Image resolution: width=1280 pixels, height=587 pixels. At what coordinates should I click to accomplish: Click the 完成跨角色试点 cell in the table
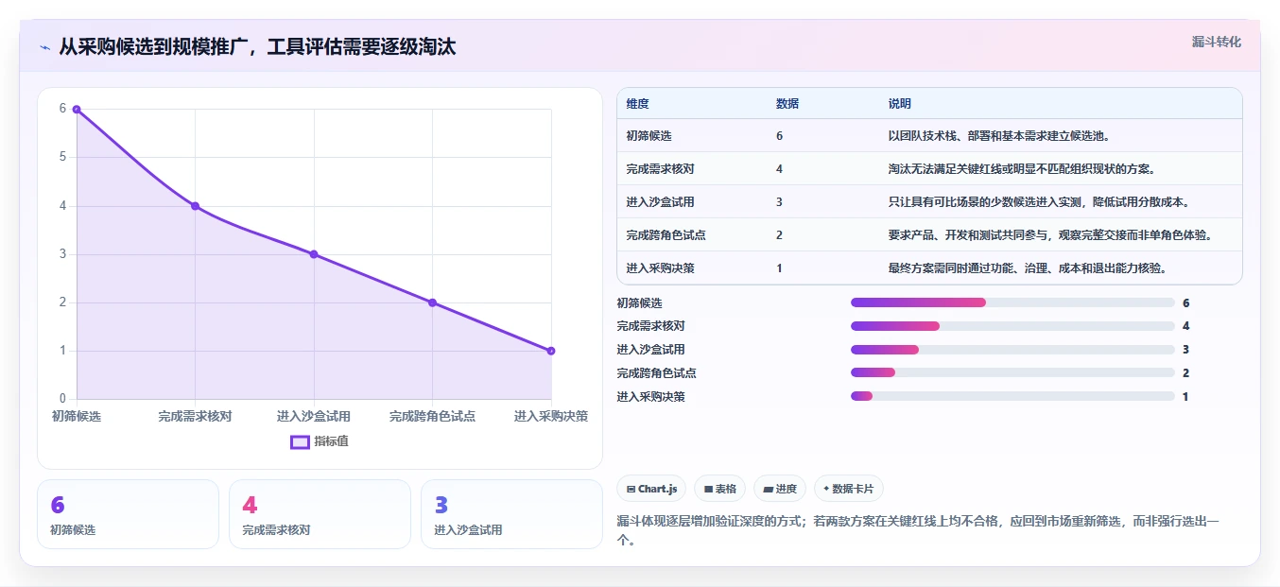click(x=666, y=235)
